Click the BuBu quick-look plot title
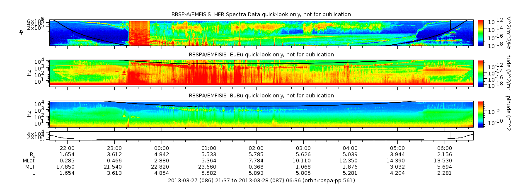This screenshot has height=186, width=518. click(261, 95)
